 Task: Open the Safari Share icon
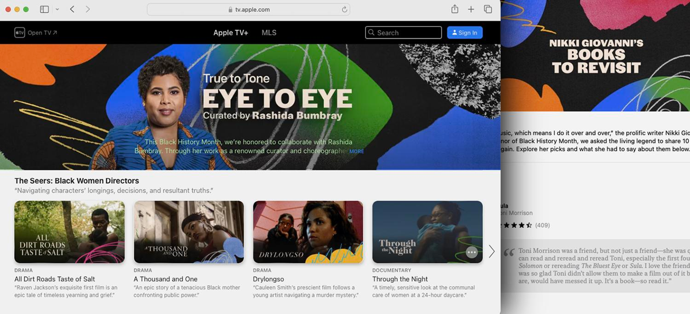pyautogui.click(x=455, y=9)
